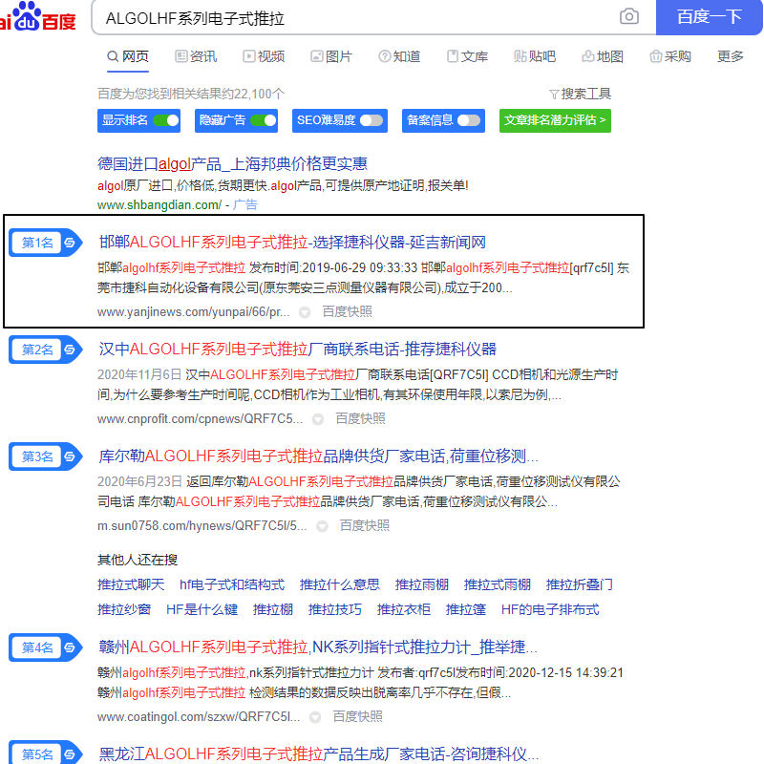Toggle the 显示排名 switch

click(x=166, y=120)
